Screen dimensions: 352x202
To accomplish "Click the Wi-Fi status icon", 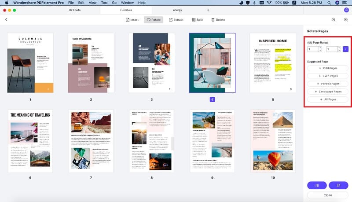I will click(x=269, y=3).
